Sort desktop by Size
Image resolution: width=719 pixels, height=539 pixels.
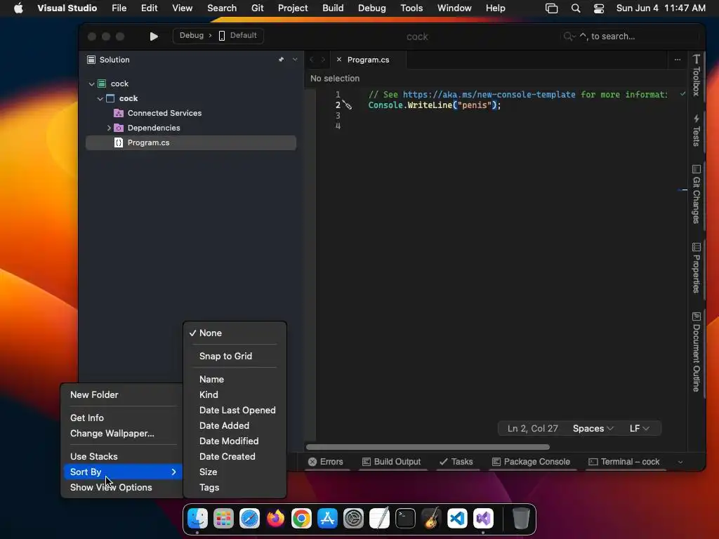click(235, 472)
